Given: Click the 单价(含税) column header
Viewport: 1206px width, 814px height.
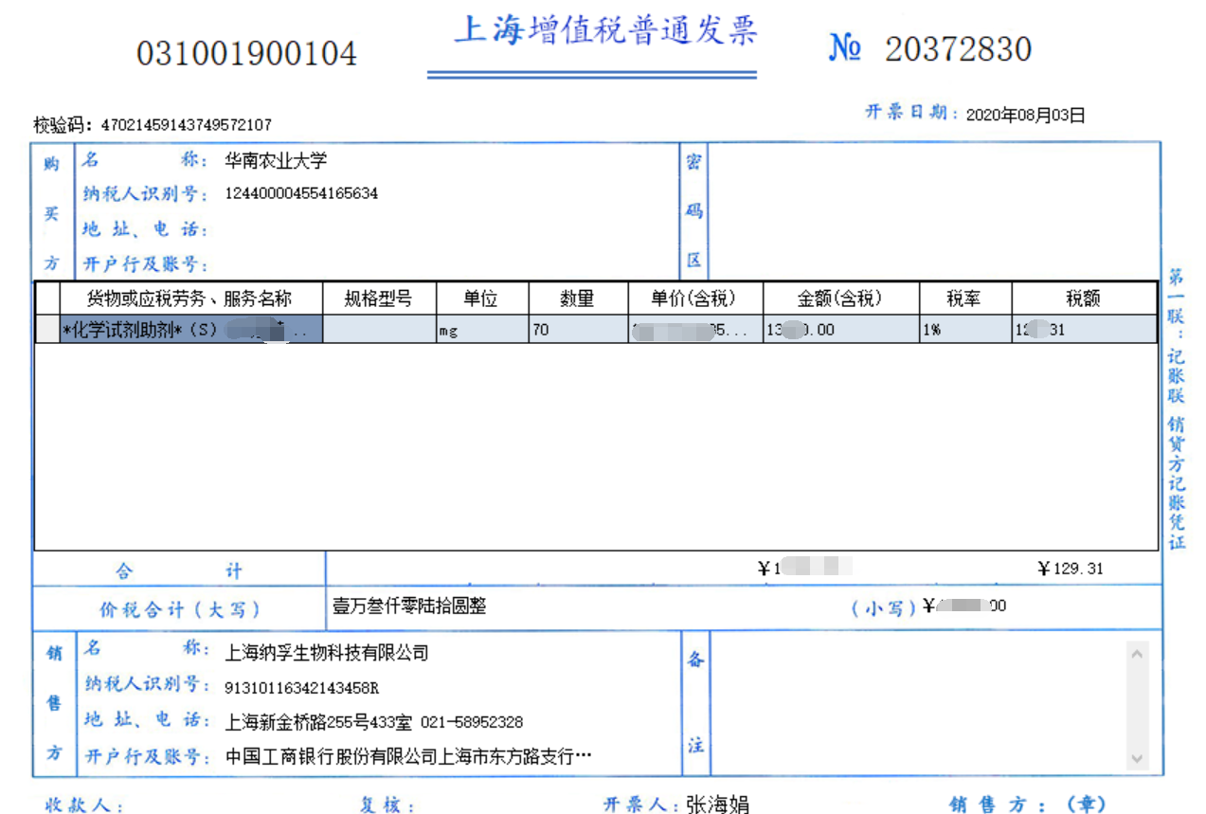Looking at the screenshot, I should coord(694,298).
